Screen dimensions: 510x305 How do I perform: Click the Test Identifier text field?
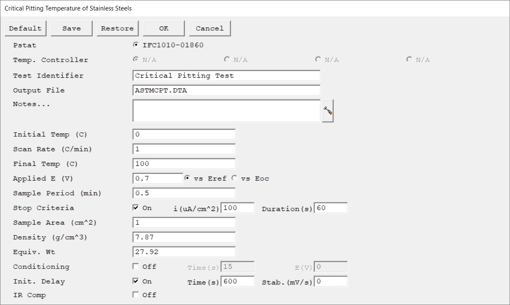226,76
